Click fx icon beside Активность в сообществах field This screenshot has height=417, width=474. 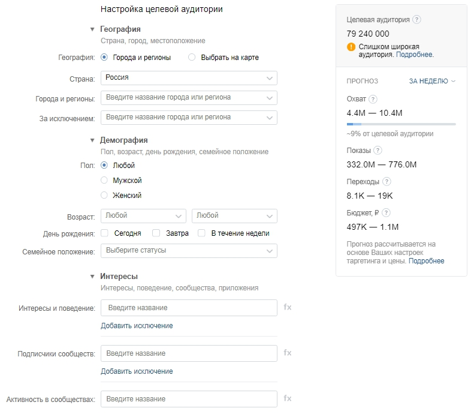point(288,398)
